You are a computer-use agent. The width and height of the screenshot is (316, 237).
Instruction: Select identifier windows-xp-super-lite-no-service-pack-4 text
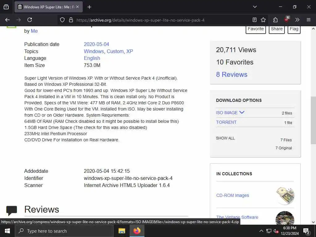128,178
